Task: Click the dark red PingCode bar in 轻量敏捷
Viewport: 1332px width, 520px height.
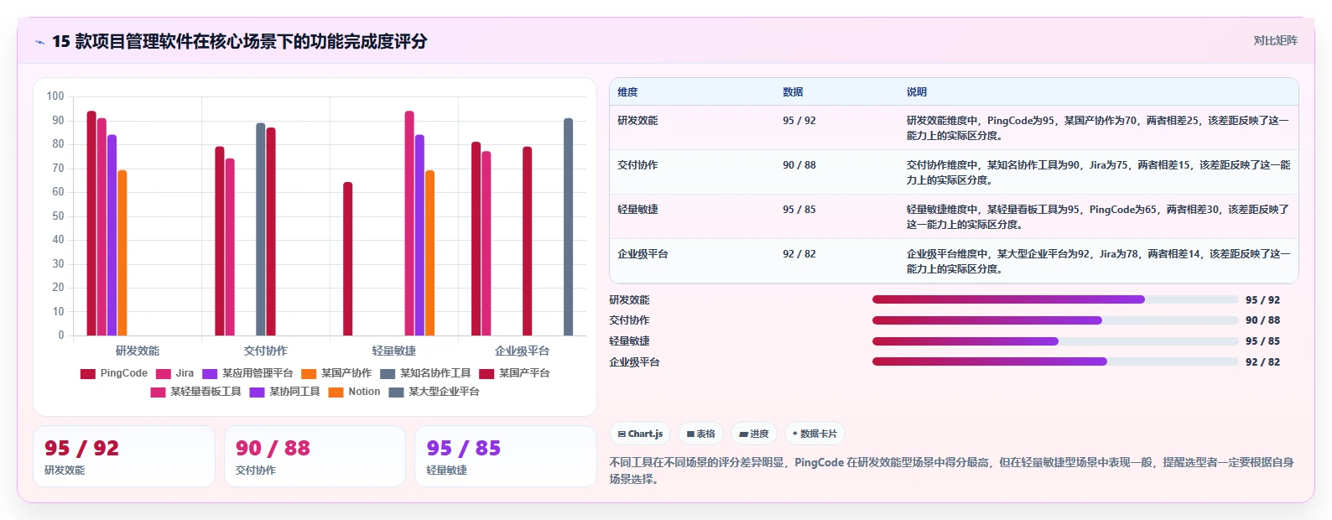Action: click(x=348, y=258)
